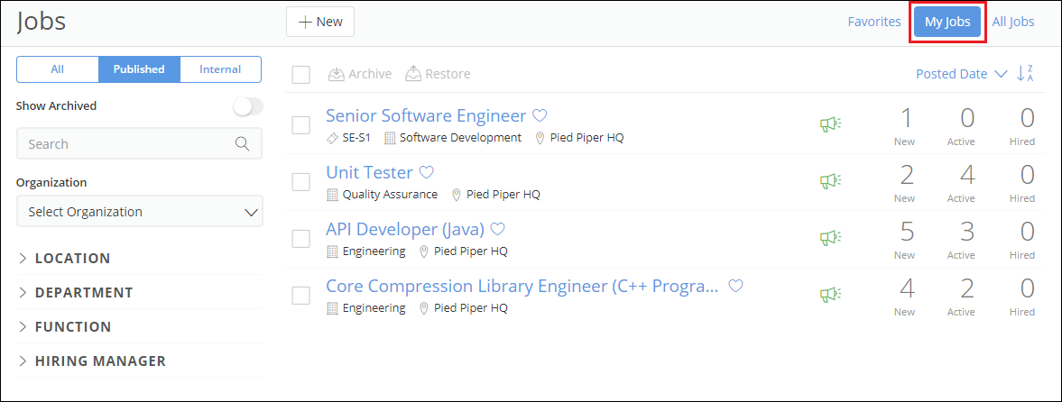Tick the select-all jobs checkbox
The height and width of the screenshot is (402, 1062).
301,75
